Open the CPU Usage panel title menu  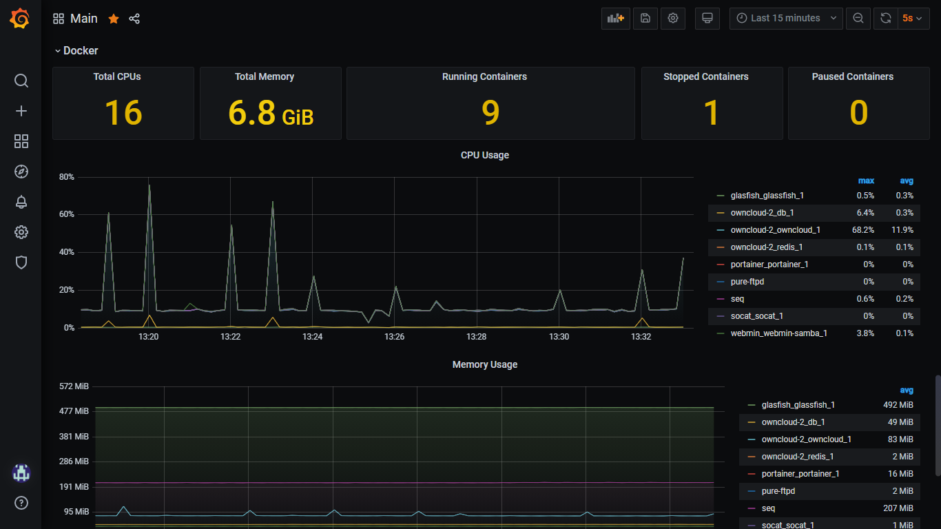pyautogui.click(x=484, y=156)
